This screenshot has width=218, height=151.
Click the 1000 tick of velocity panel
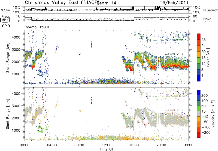pos(16,130)
